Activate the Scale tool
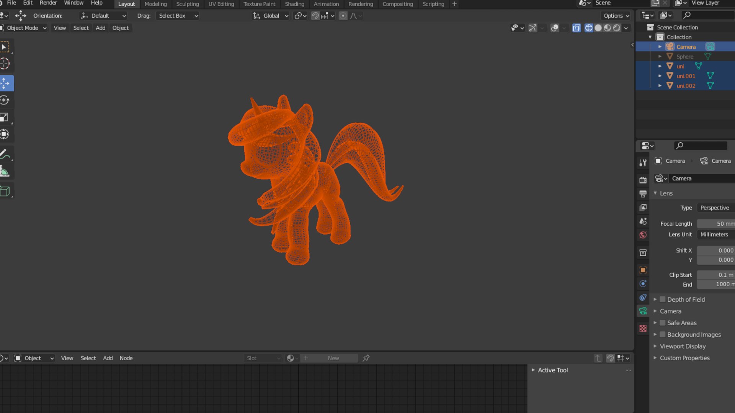735x413 pixels. (5, 117)
